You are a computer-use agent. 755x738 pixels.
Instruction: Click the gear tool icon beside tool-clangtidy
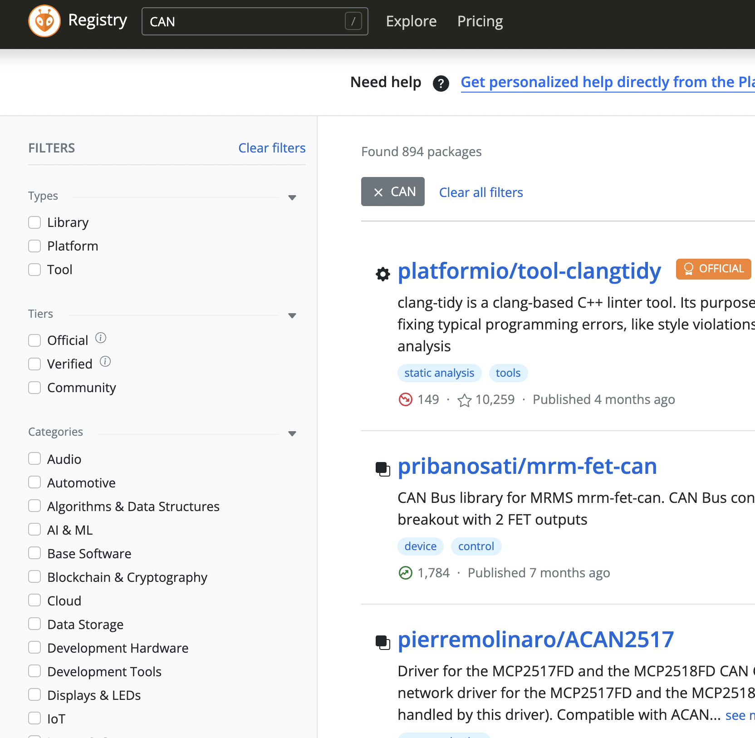click(383, 274)
